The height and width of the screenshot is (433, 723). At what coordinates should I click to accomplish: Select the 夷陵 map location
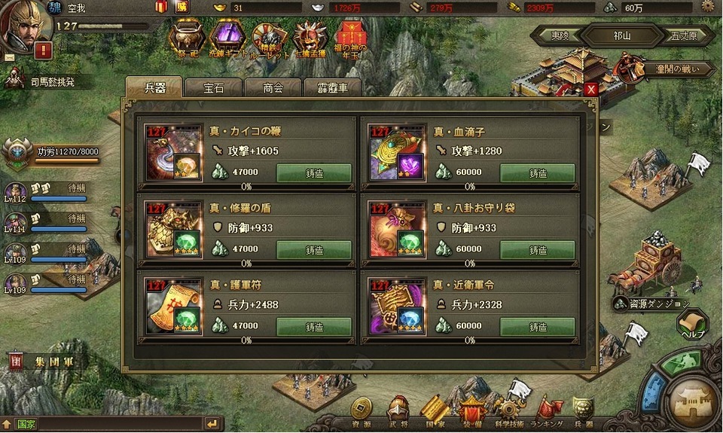coord(560,35)
